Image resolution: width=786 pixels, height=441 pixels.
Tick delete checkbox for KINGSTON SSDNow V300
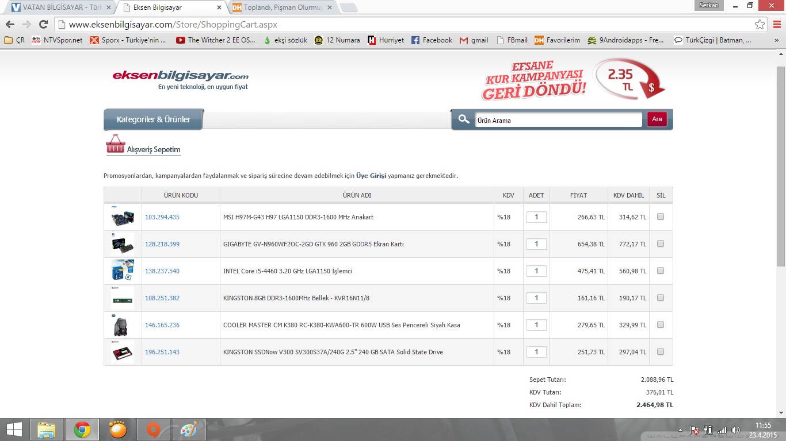click(661, 352)
